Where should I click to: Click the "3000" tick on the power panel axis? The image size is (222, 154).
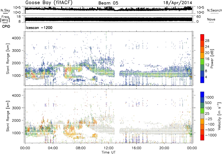coord(16,51)
